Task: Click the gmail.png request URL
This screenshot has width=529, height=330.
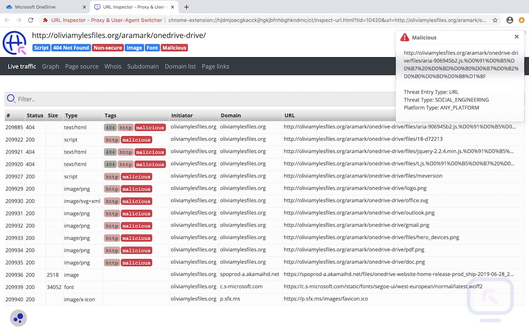Action: pos(357,225)
